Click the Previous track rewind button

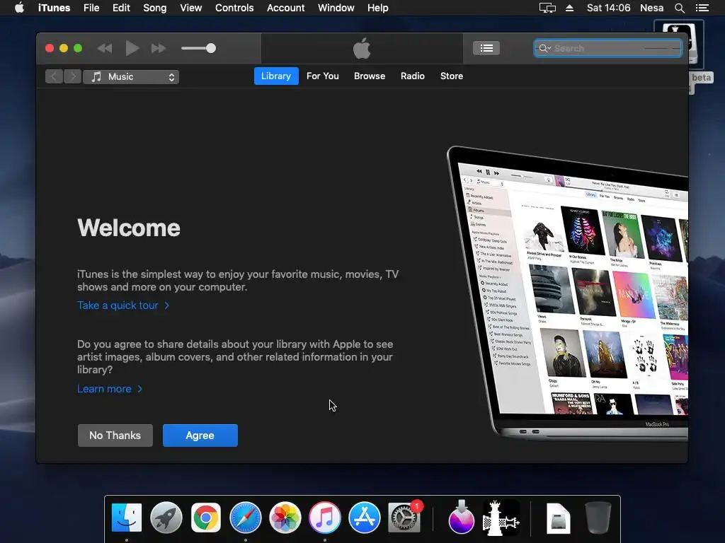[x=105, y=48]
